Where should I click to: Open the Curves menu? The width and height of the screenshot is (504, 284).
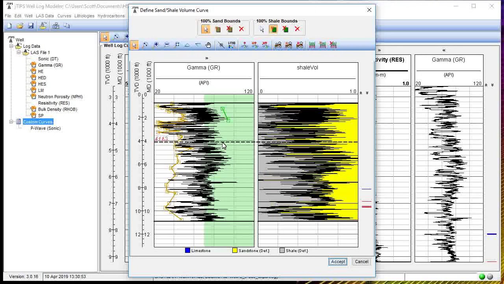click(64, 16)
